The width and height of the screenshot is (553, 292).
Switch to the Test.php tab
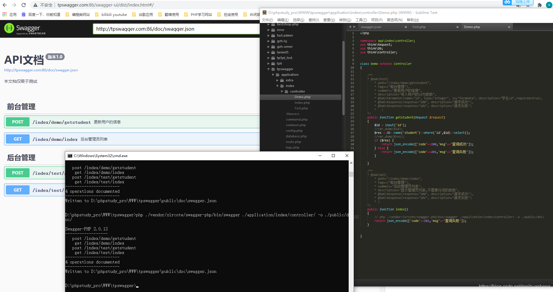(419, 27)
